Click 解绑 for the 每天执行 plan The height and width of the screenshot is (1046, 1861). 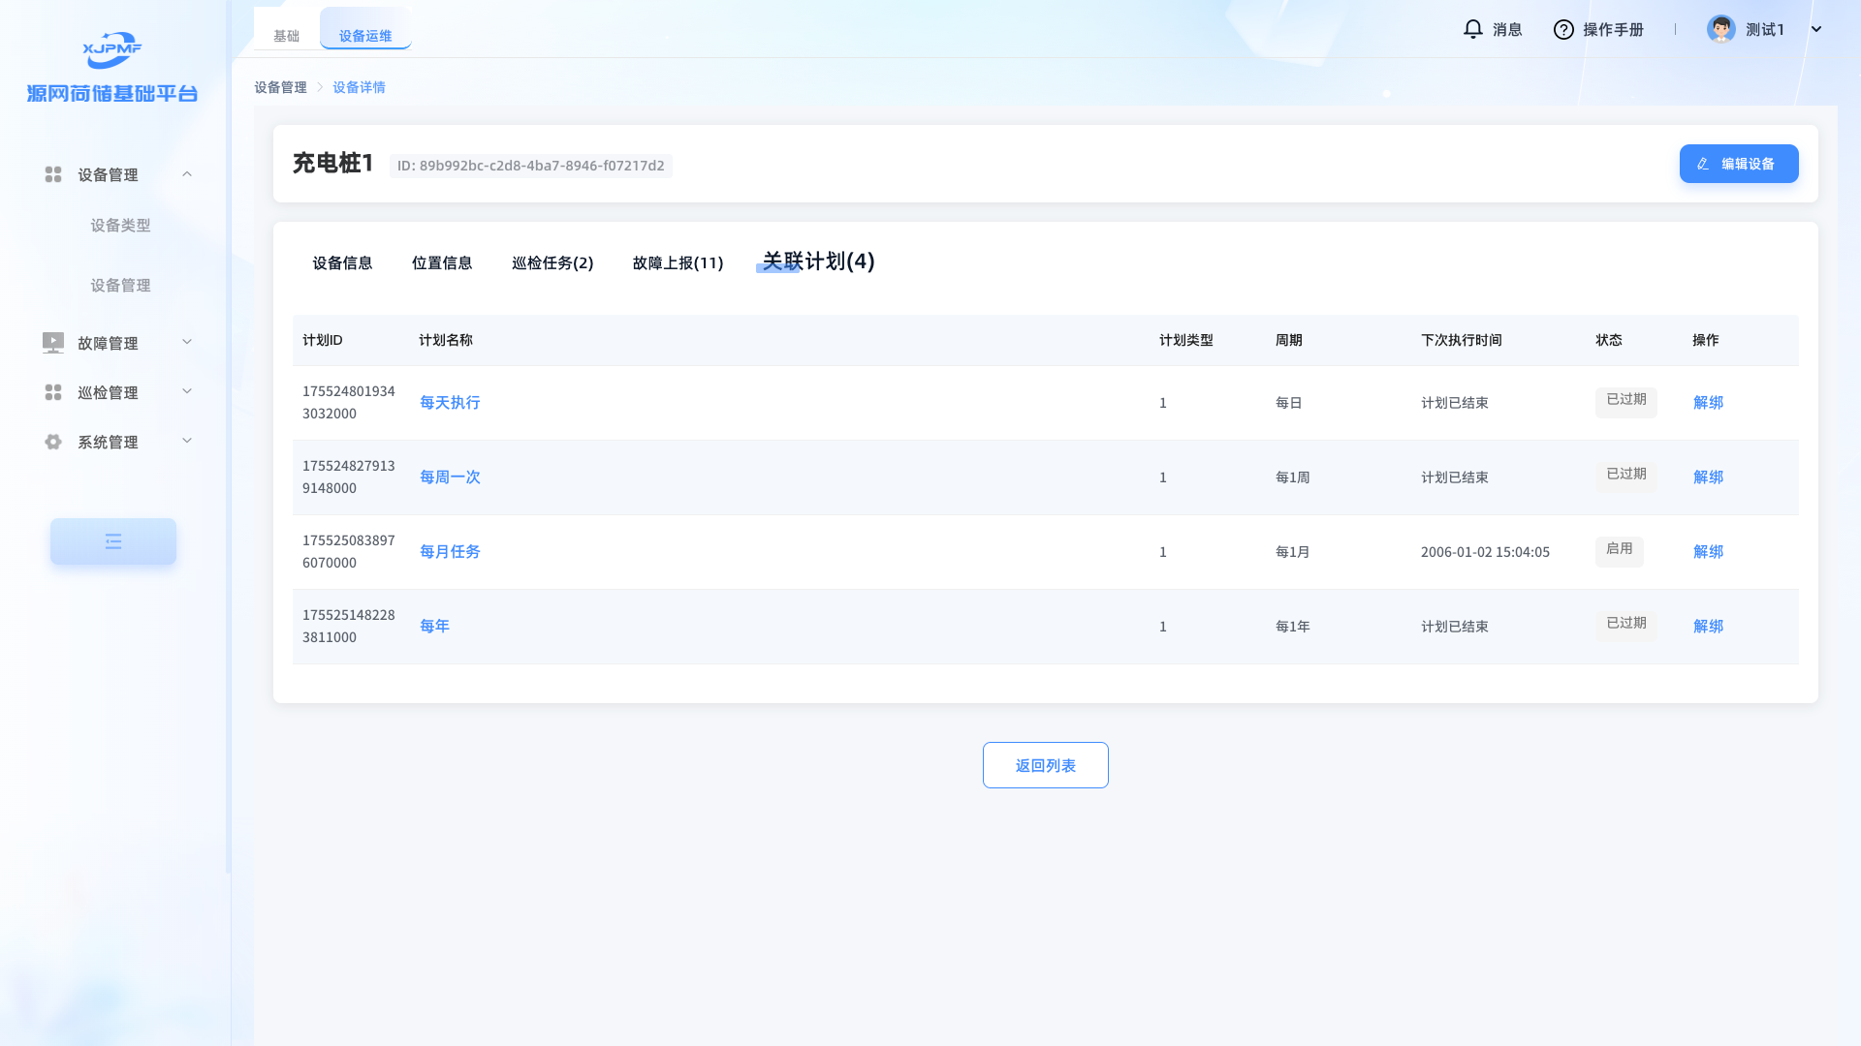point(1708,402)
